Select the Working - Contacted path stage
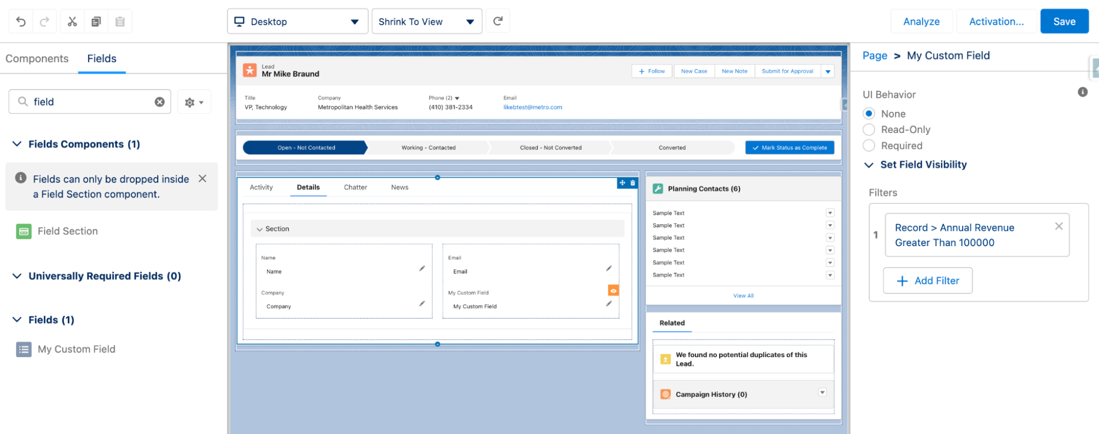The height and width of the screenshot is (434, 1099). [428, 148]
